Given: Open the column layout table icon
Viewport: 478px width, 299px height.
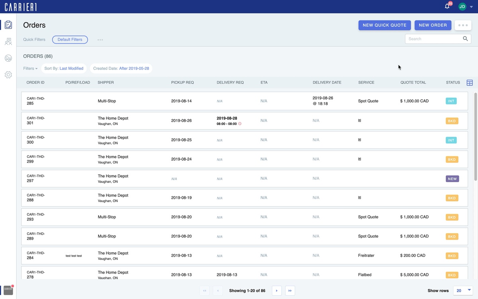Looking at the screenshot, I should (x=470, y=83).
